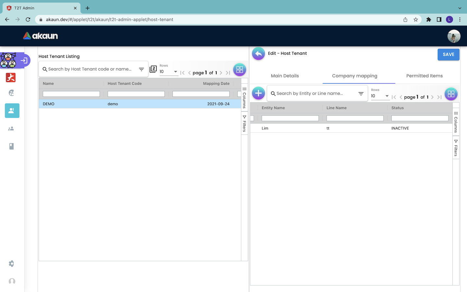The width and height of the screenshot is (467, 292).
Task: Open Rows dropdown in Company mapping section
Action: [380, 96]
